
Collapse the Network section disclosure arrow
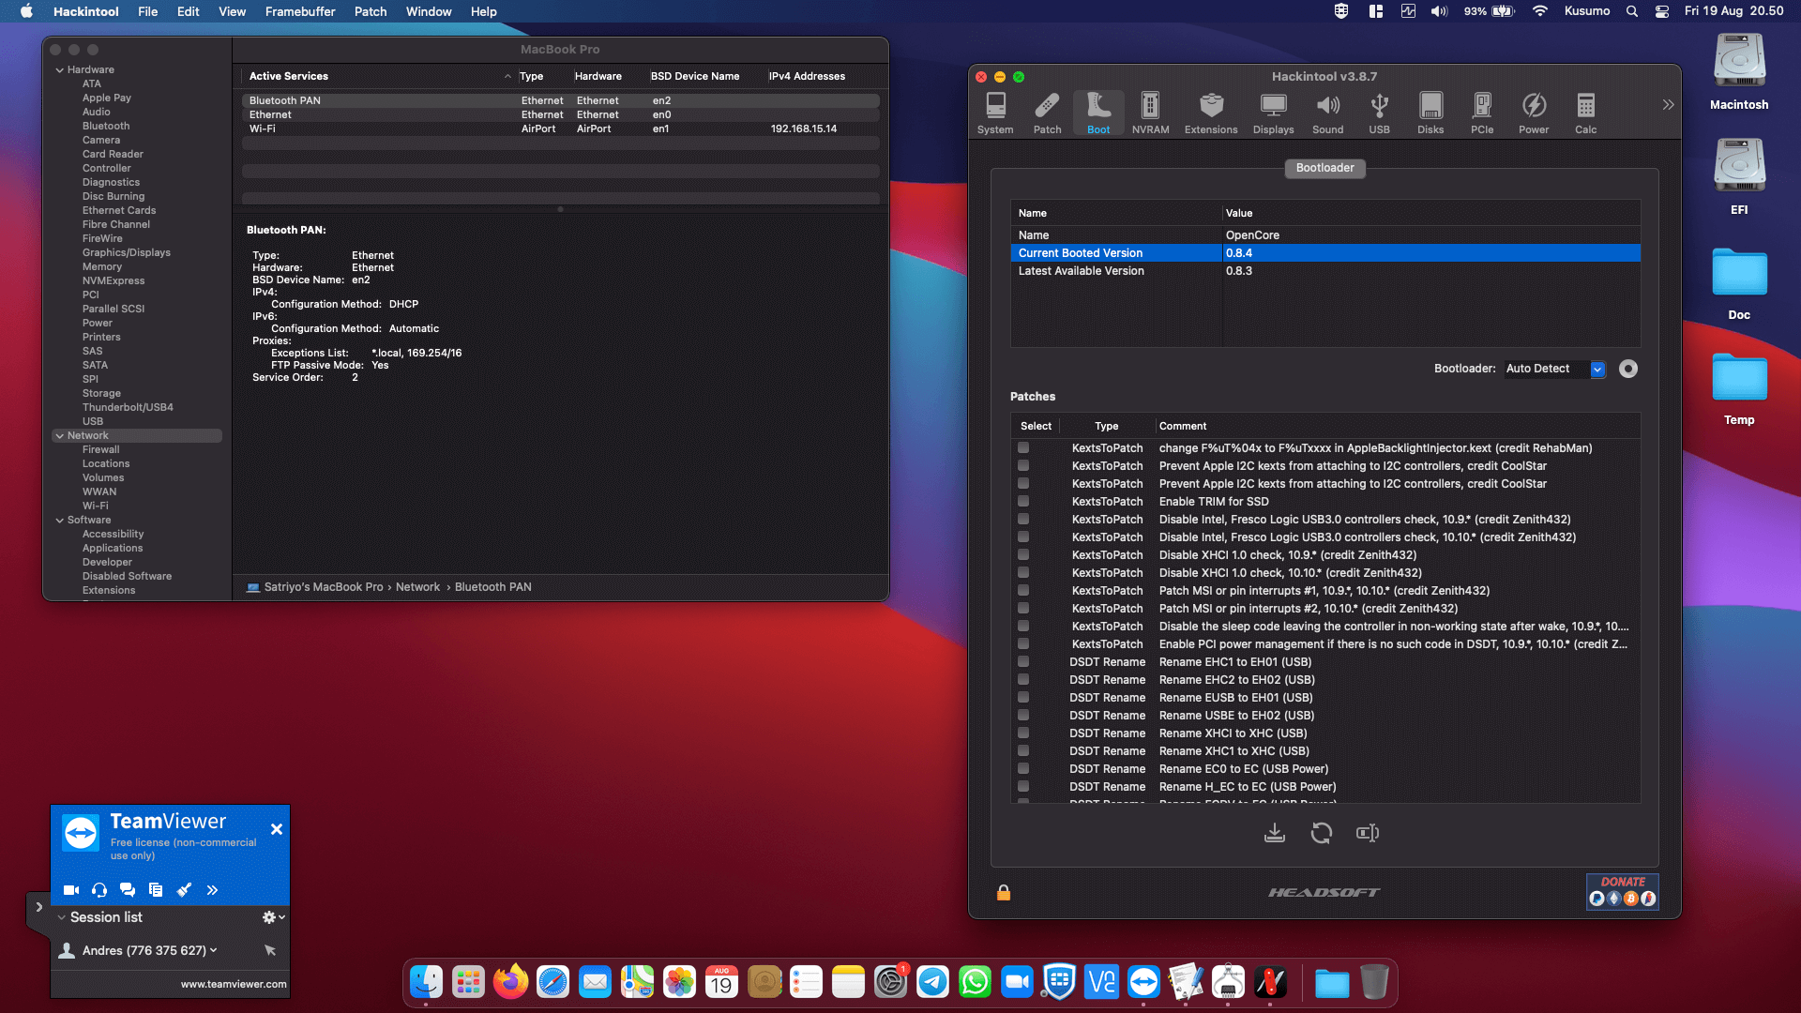pyautogui.click(x=60, y=436)
